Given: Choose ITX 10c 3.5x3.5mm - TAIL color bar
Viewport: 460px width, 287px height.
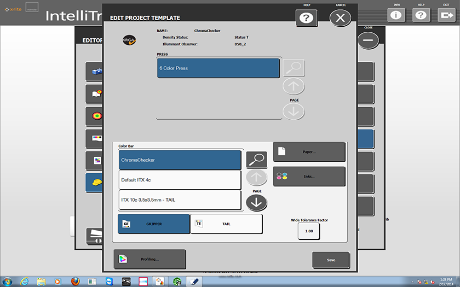Looking at the screenshot, I should pos(180,200).
